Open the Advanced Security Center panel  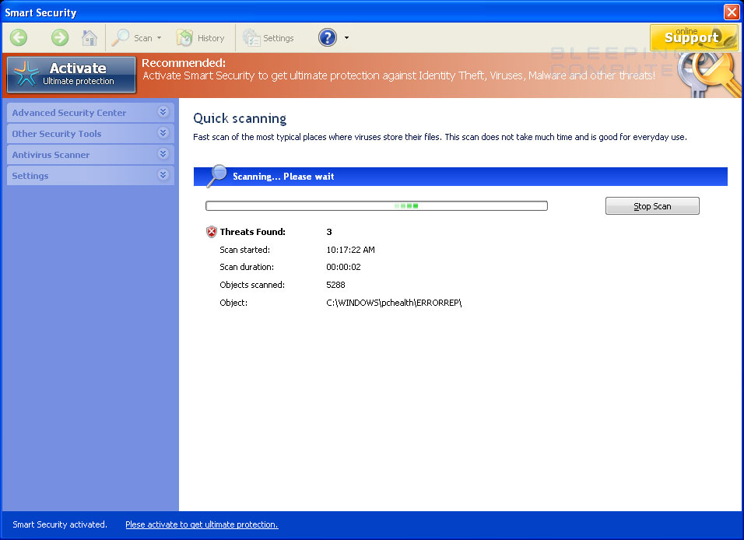[90, 113]
